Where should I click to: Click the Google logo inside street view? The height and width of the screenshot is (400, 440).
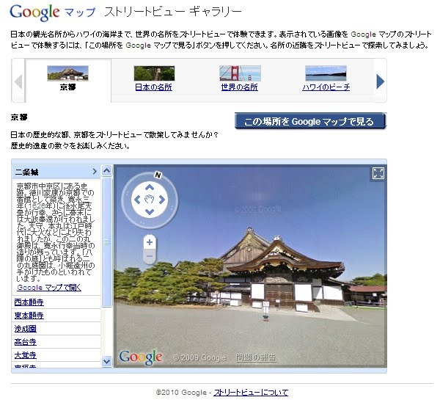[140, 357]
